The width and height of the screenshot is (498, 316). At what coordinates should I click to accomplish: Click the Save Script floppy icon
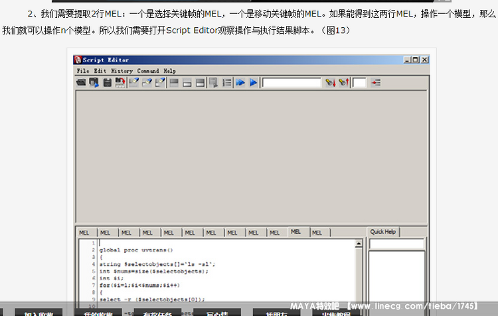tap(107, 83)
